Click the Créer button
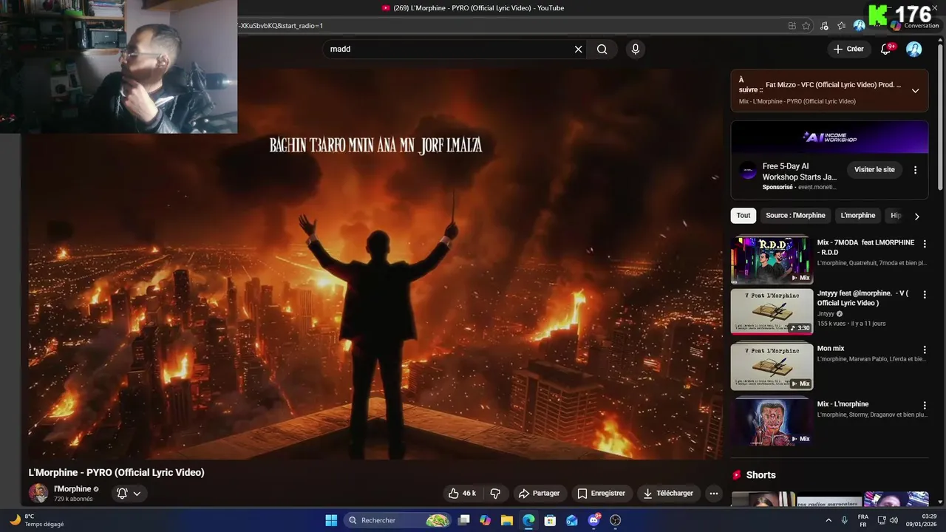 coord(848,49)
